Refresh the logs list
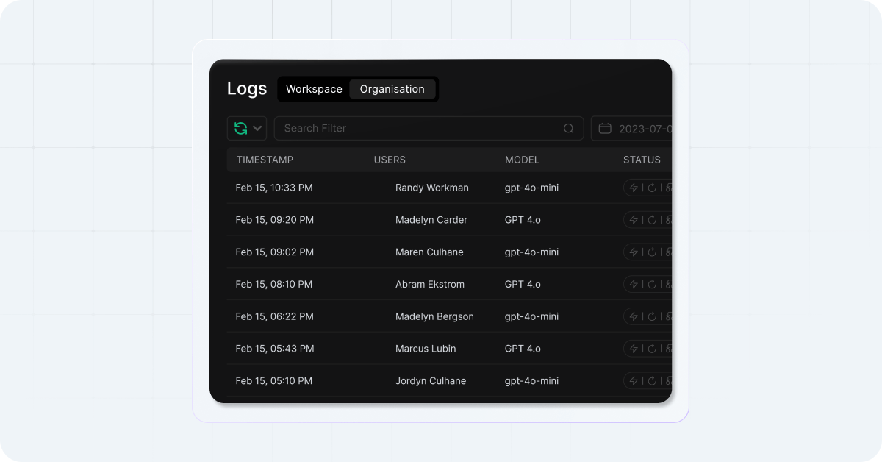This screenshot has height=462, width=882. (x=240, y=127)
